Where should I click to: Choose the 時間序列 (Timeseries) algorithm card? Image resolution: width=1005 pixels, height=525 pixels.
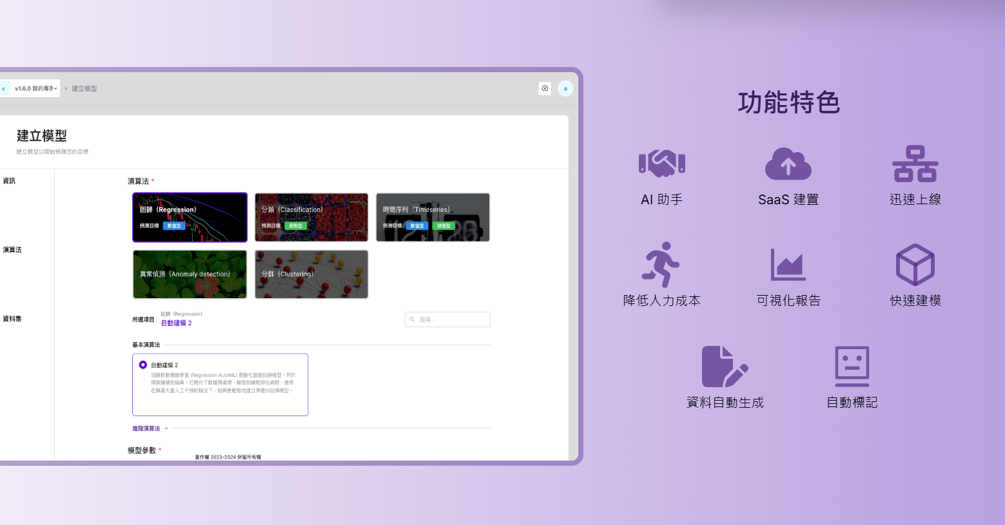click(433, 217)
